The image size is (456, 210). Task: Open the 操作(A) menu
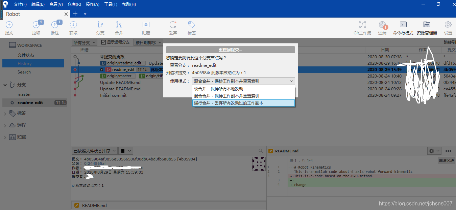pos(93,4)
